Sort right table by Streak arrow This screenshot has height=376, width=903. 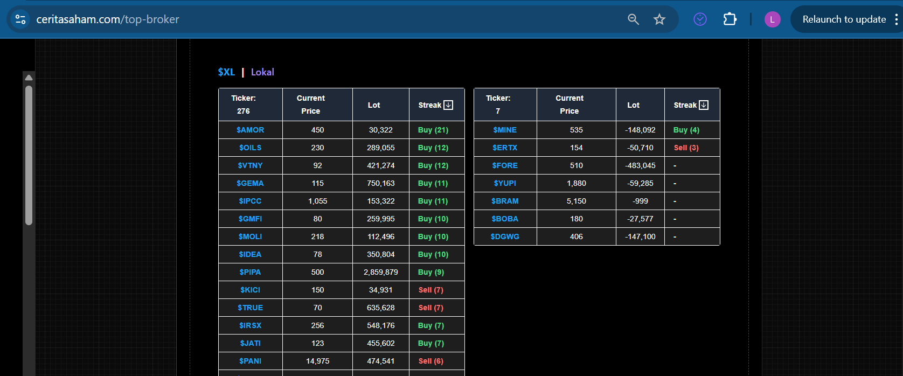click(x=704, y=105)
